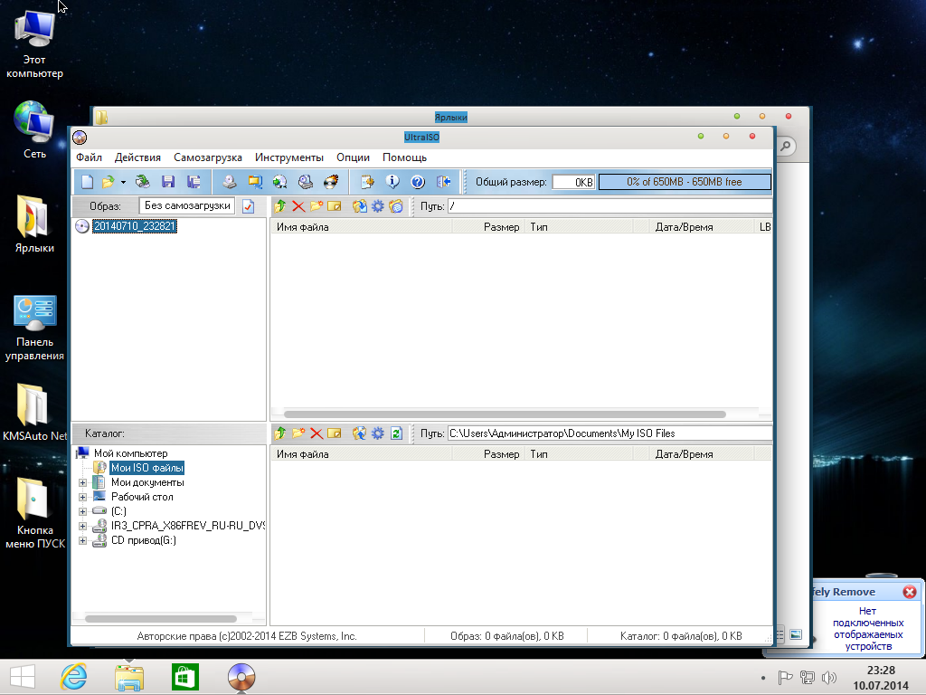Open the Windows Start button on the taskbar

pos(23,677)
